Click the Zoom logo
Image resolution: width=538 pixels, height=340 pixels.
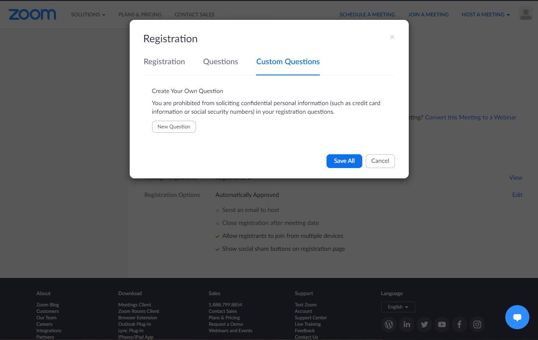point(32,14)
